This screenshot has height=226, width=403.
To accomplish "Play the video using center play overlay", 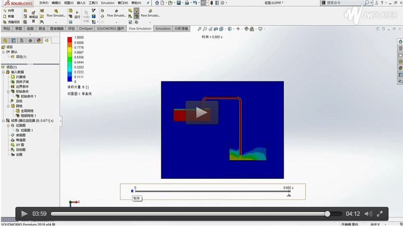I will 201,113.
